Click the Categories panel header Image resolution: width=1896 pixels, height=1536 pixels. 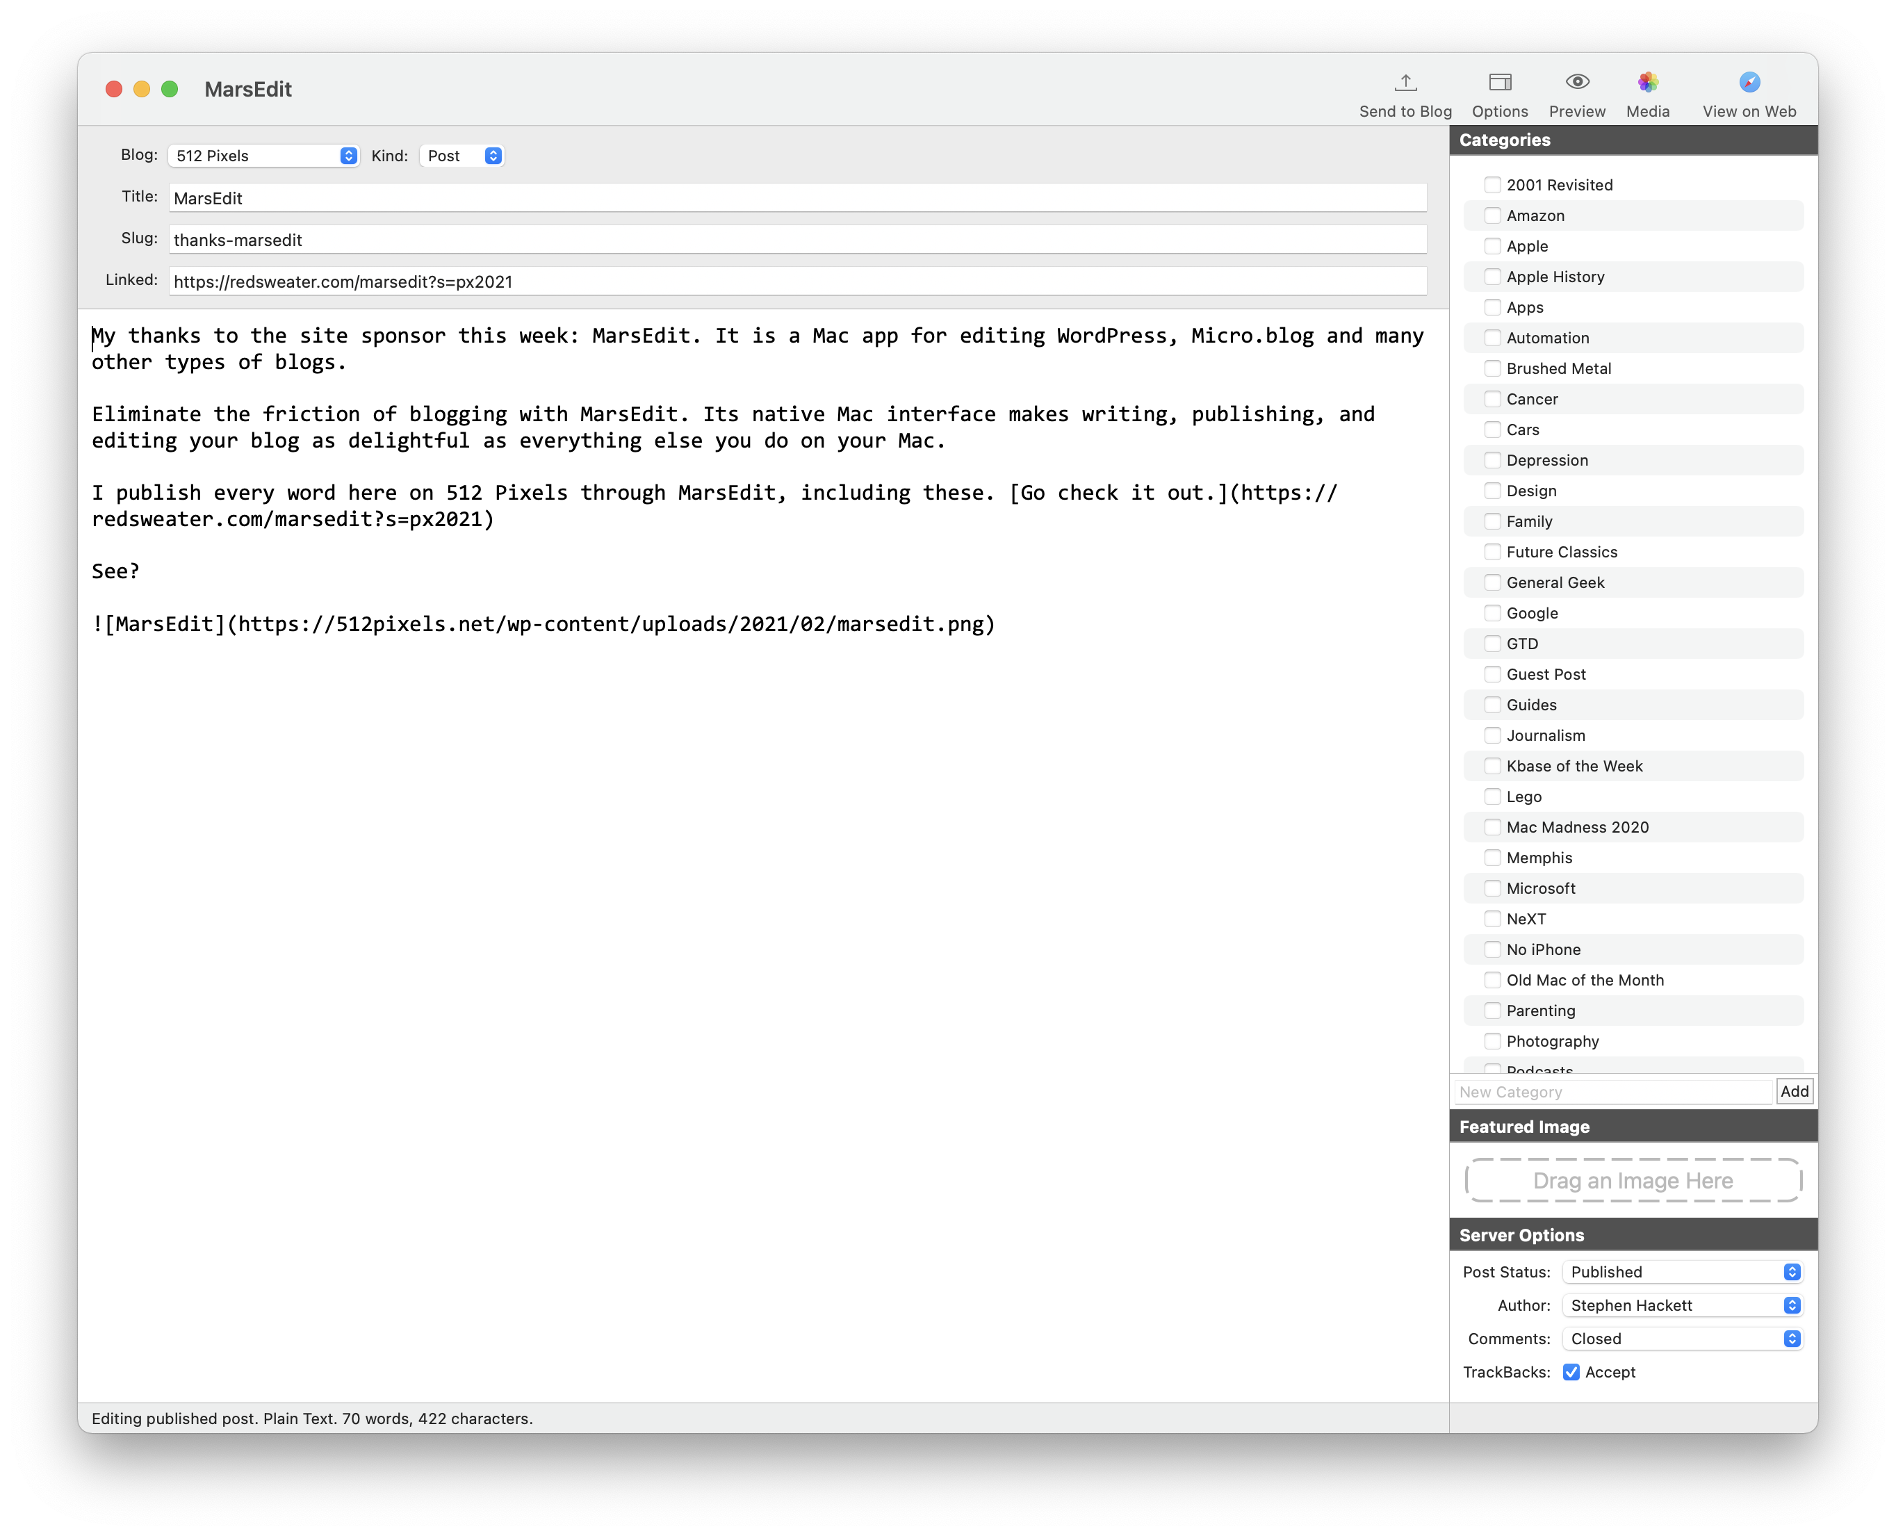(1633, 140)
